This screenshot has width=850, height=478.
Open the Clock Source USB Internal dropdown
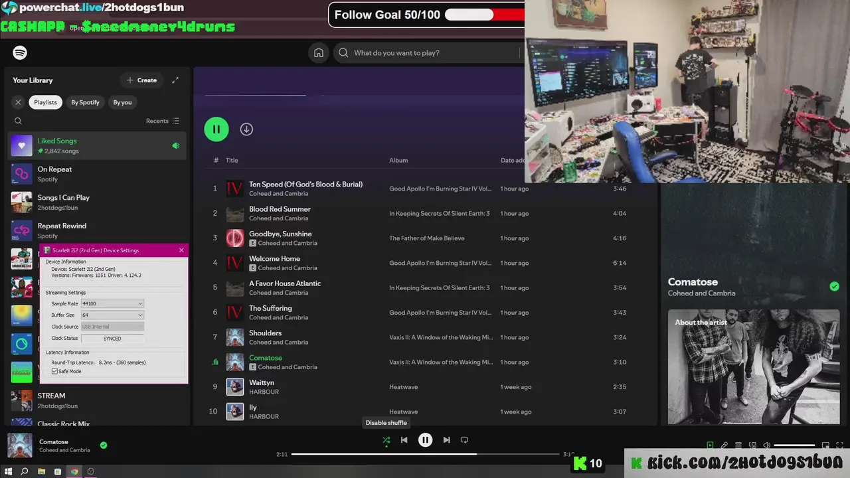point(112,327)
